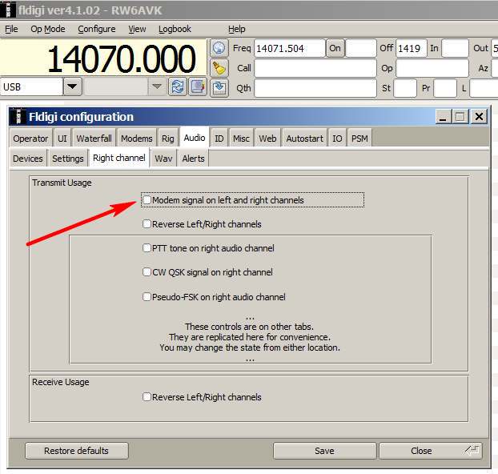Open the Op Mode menu
This screenshot has width=498, height=474.
pyautogui.click(x=47, y=29)
